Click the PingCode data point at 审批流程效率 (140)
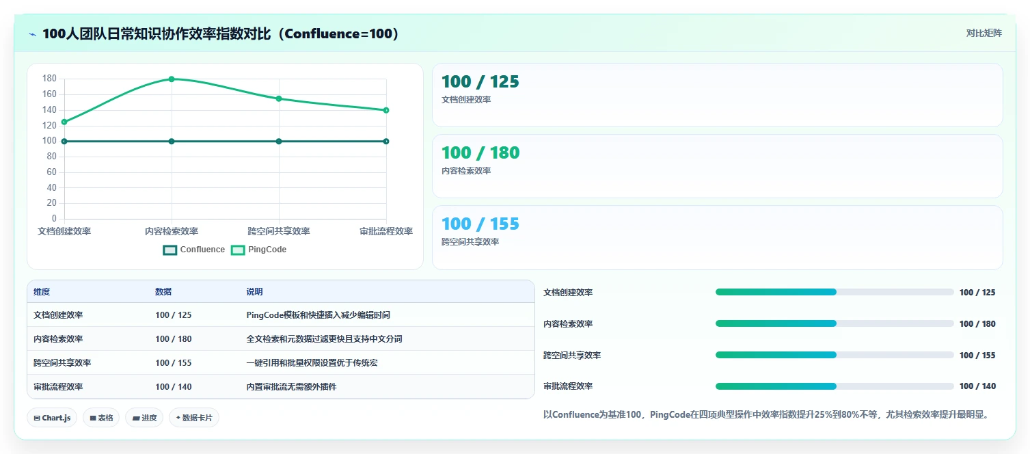Image resolution: width=1030 pixels, height=454 pixels. coord(386,110)
